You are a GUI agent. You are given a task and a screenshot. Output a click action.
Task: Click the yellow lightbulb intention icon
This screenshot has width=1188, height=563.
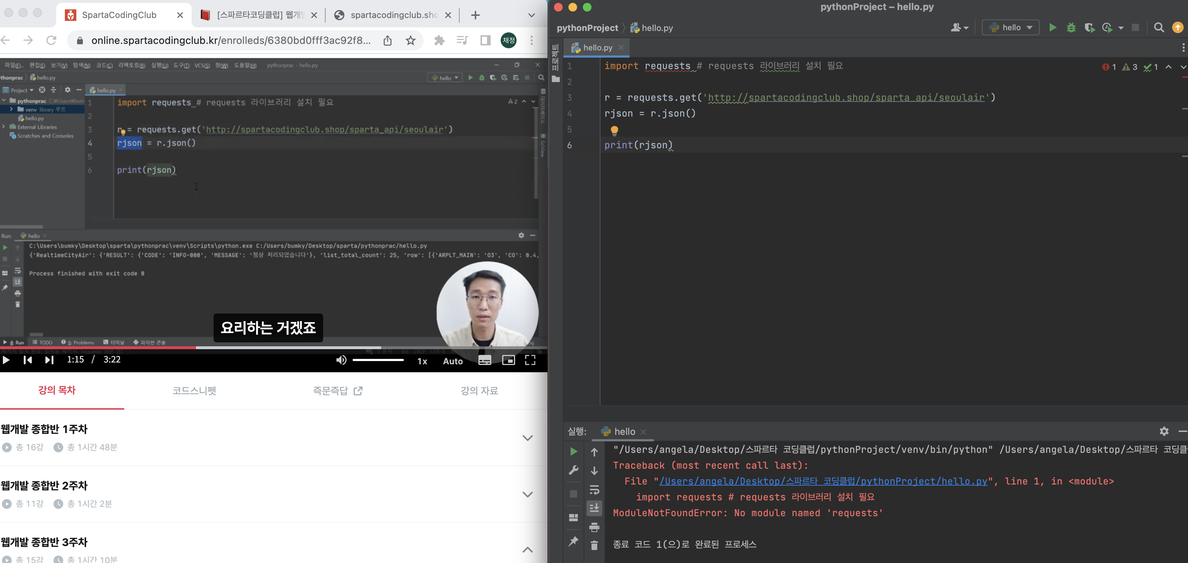pos(614,130)
